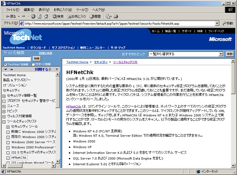Image resolution: width=237 pixels, height=175 pixels.
Task: Follow the 'セキュリティ' breadcrumb link
Action: pos(101,62)
